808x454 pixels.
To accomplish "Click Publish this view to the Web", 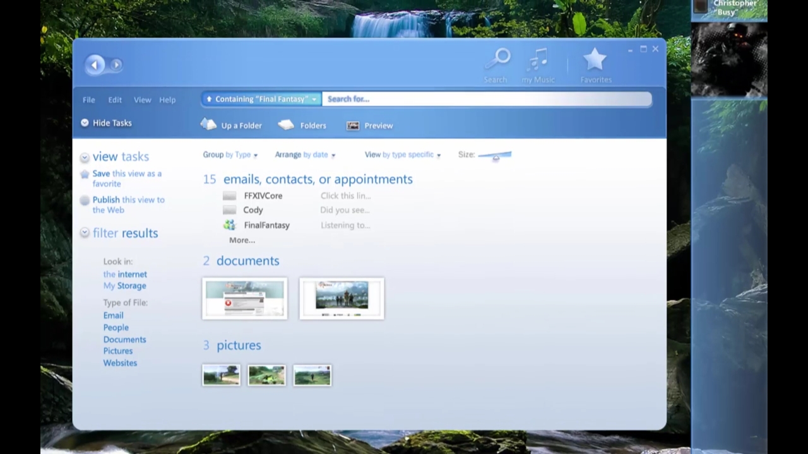I will coord(128,205).
